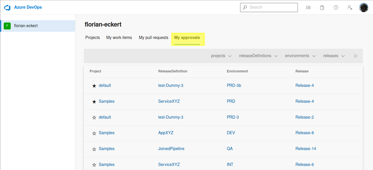Clear filters with the X icon
Viewport: 373px width, 170px height.
pos(356,56)
